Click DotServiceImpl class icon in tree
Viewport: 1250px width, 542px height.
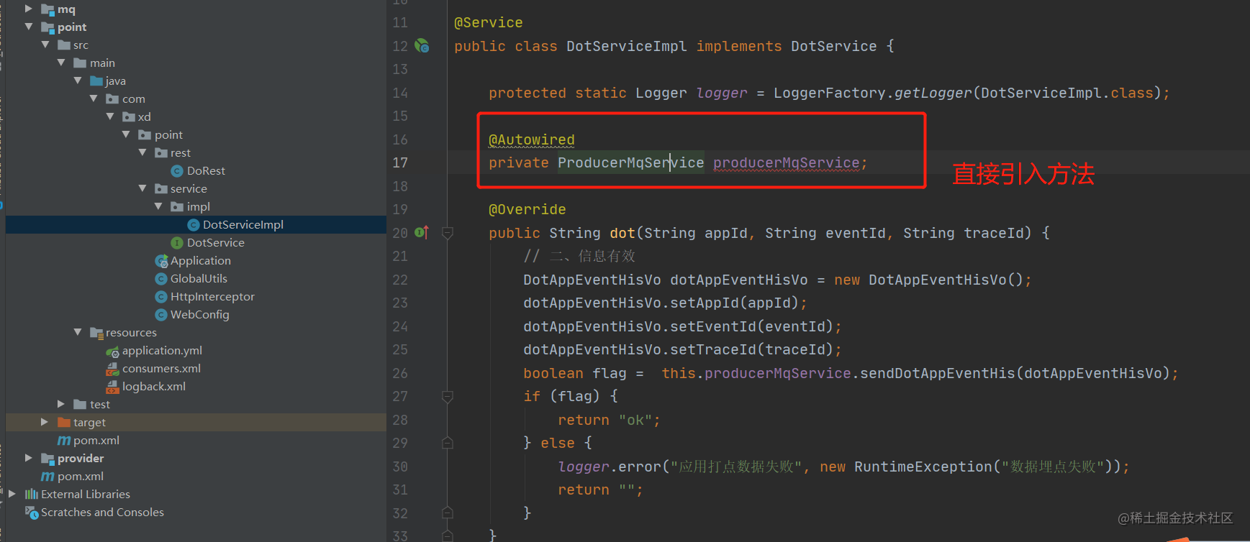tap(193, 225)
